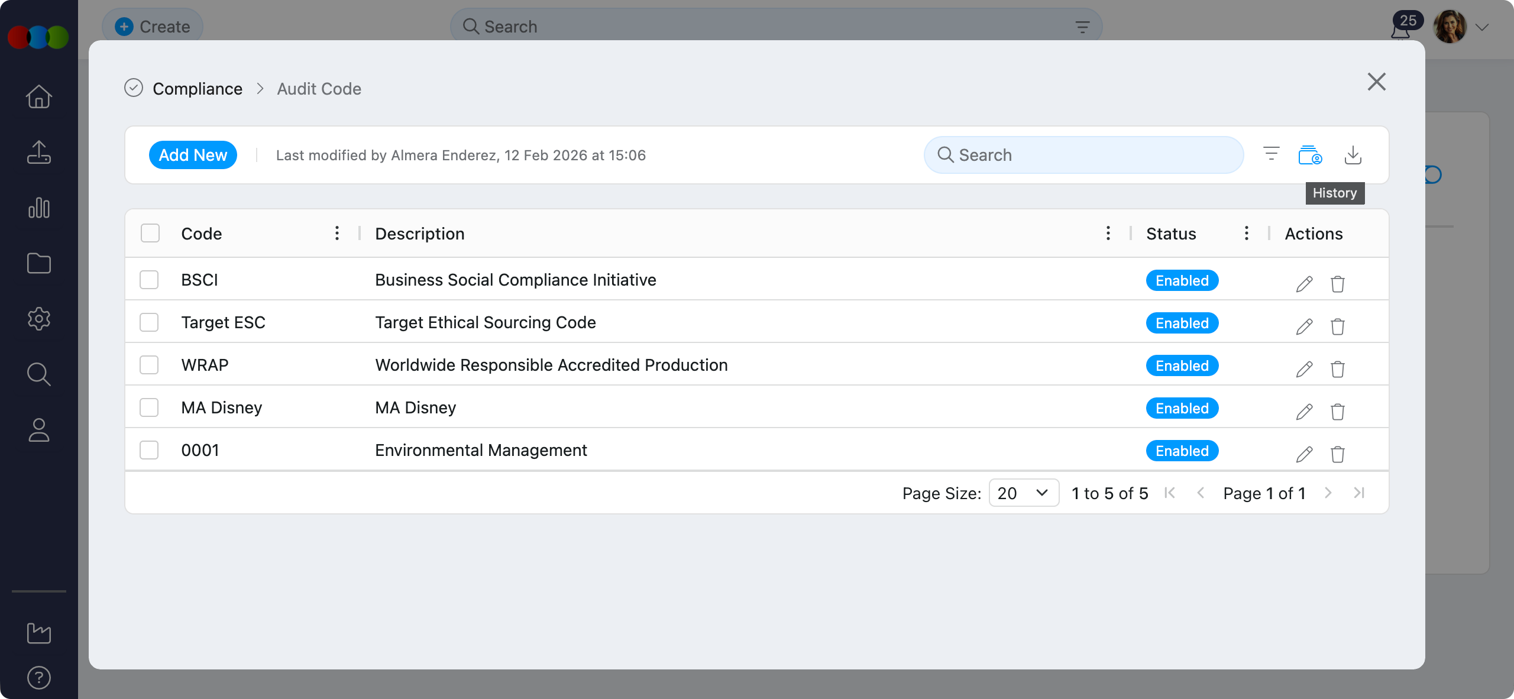Open the Code column options menu
Viewport: 1514px width, 699px height.
point(337,233)
